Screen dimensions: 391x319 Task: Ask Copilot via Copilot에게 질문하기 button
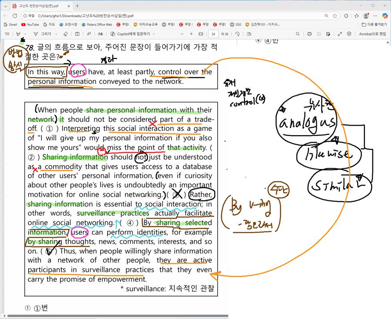(x=133, y=34)
